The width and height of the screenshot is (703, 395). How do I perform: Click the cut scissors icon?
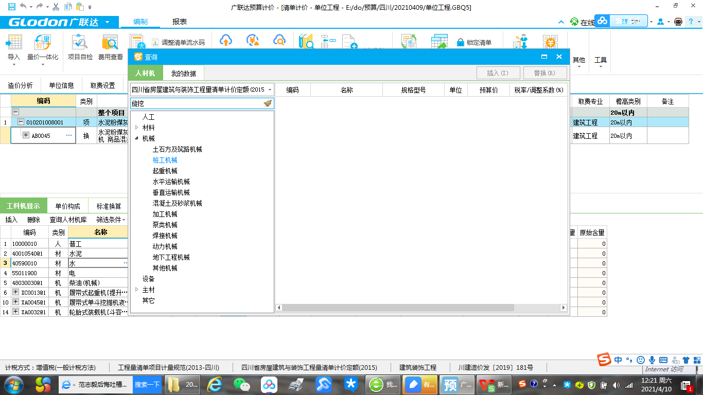(x=56, y=7)
